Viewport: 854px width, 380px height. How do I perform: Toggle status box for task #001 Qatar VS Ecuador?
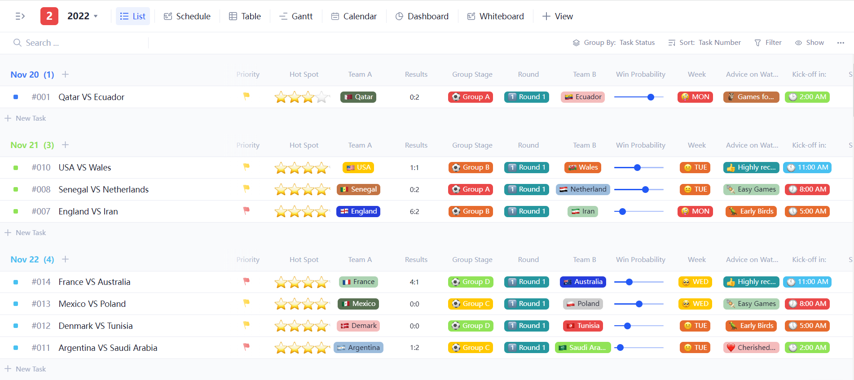(x=16, y=97)
